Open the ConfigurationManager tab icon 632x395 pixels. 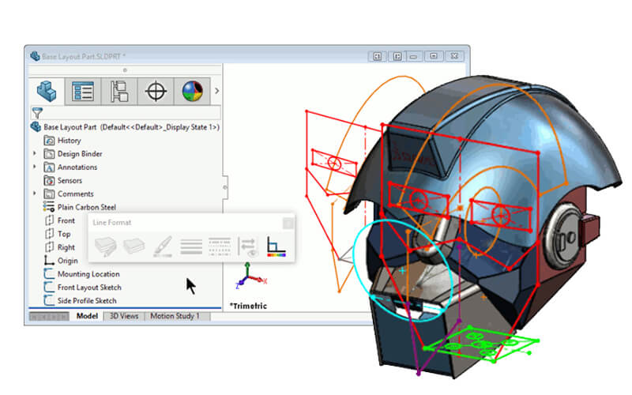[119, 91]
